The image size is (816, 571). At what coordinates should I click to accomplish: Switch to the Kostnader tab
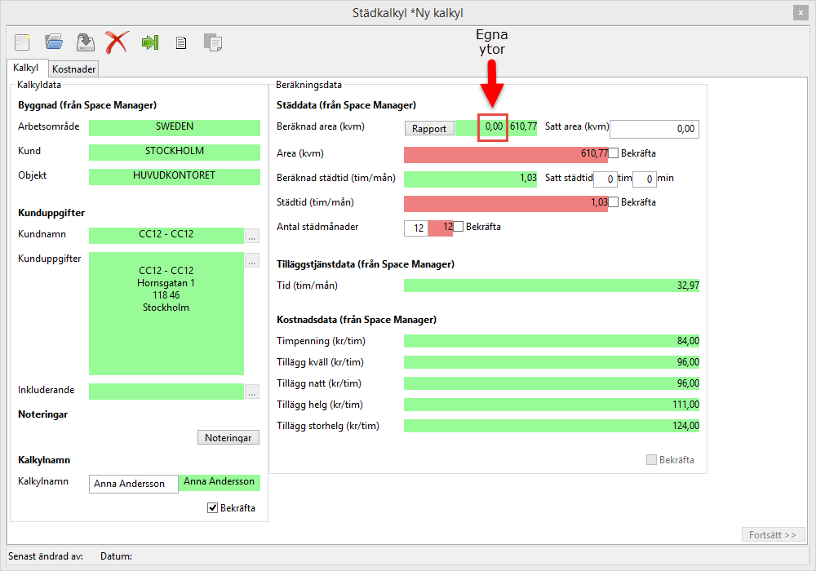74,69
